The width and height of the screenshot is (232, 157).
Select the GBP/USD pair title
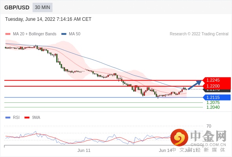coord(17,7)
